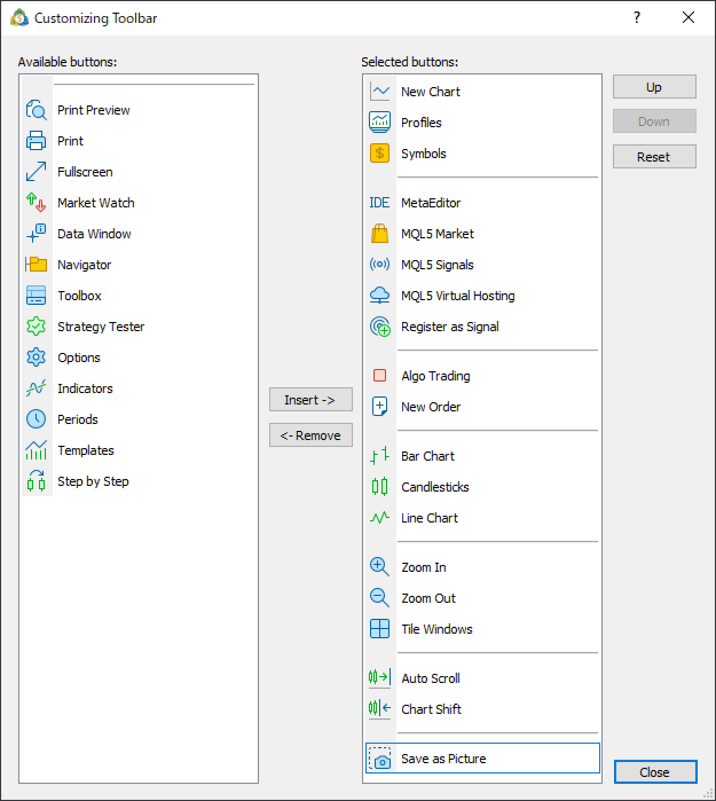Select the Zoom In magnifier icon
The height and width of the screenshot is (801, 716).
380,567
